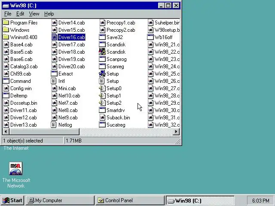Select The Internet desktop label

pos(16,148)
